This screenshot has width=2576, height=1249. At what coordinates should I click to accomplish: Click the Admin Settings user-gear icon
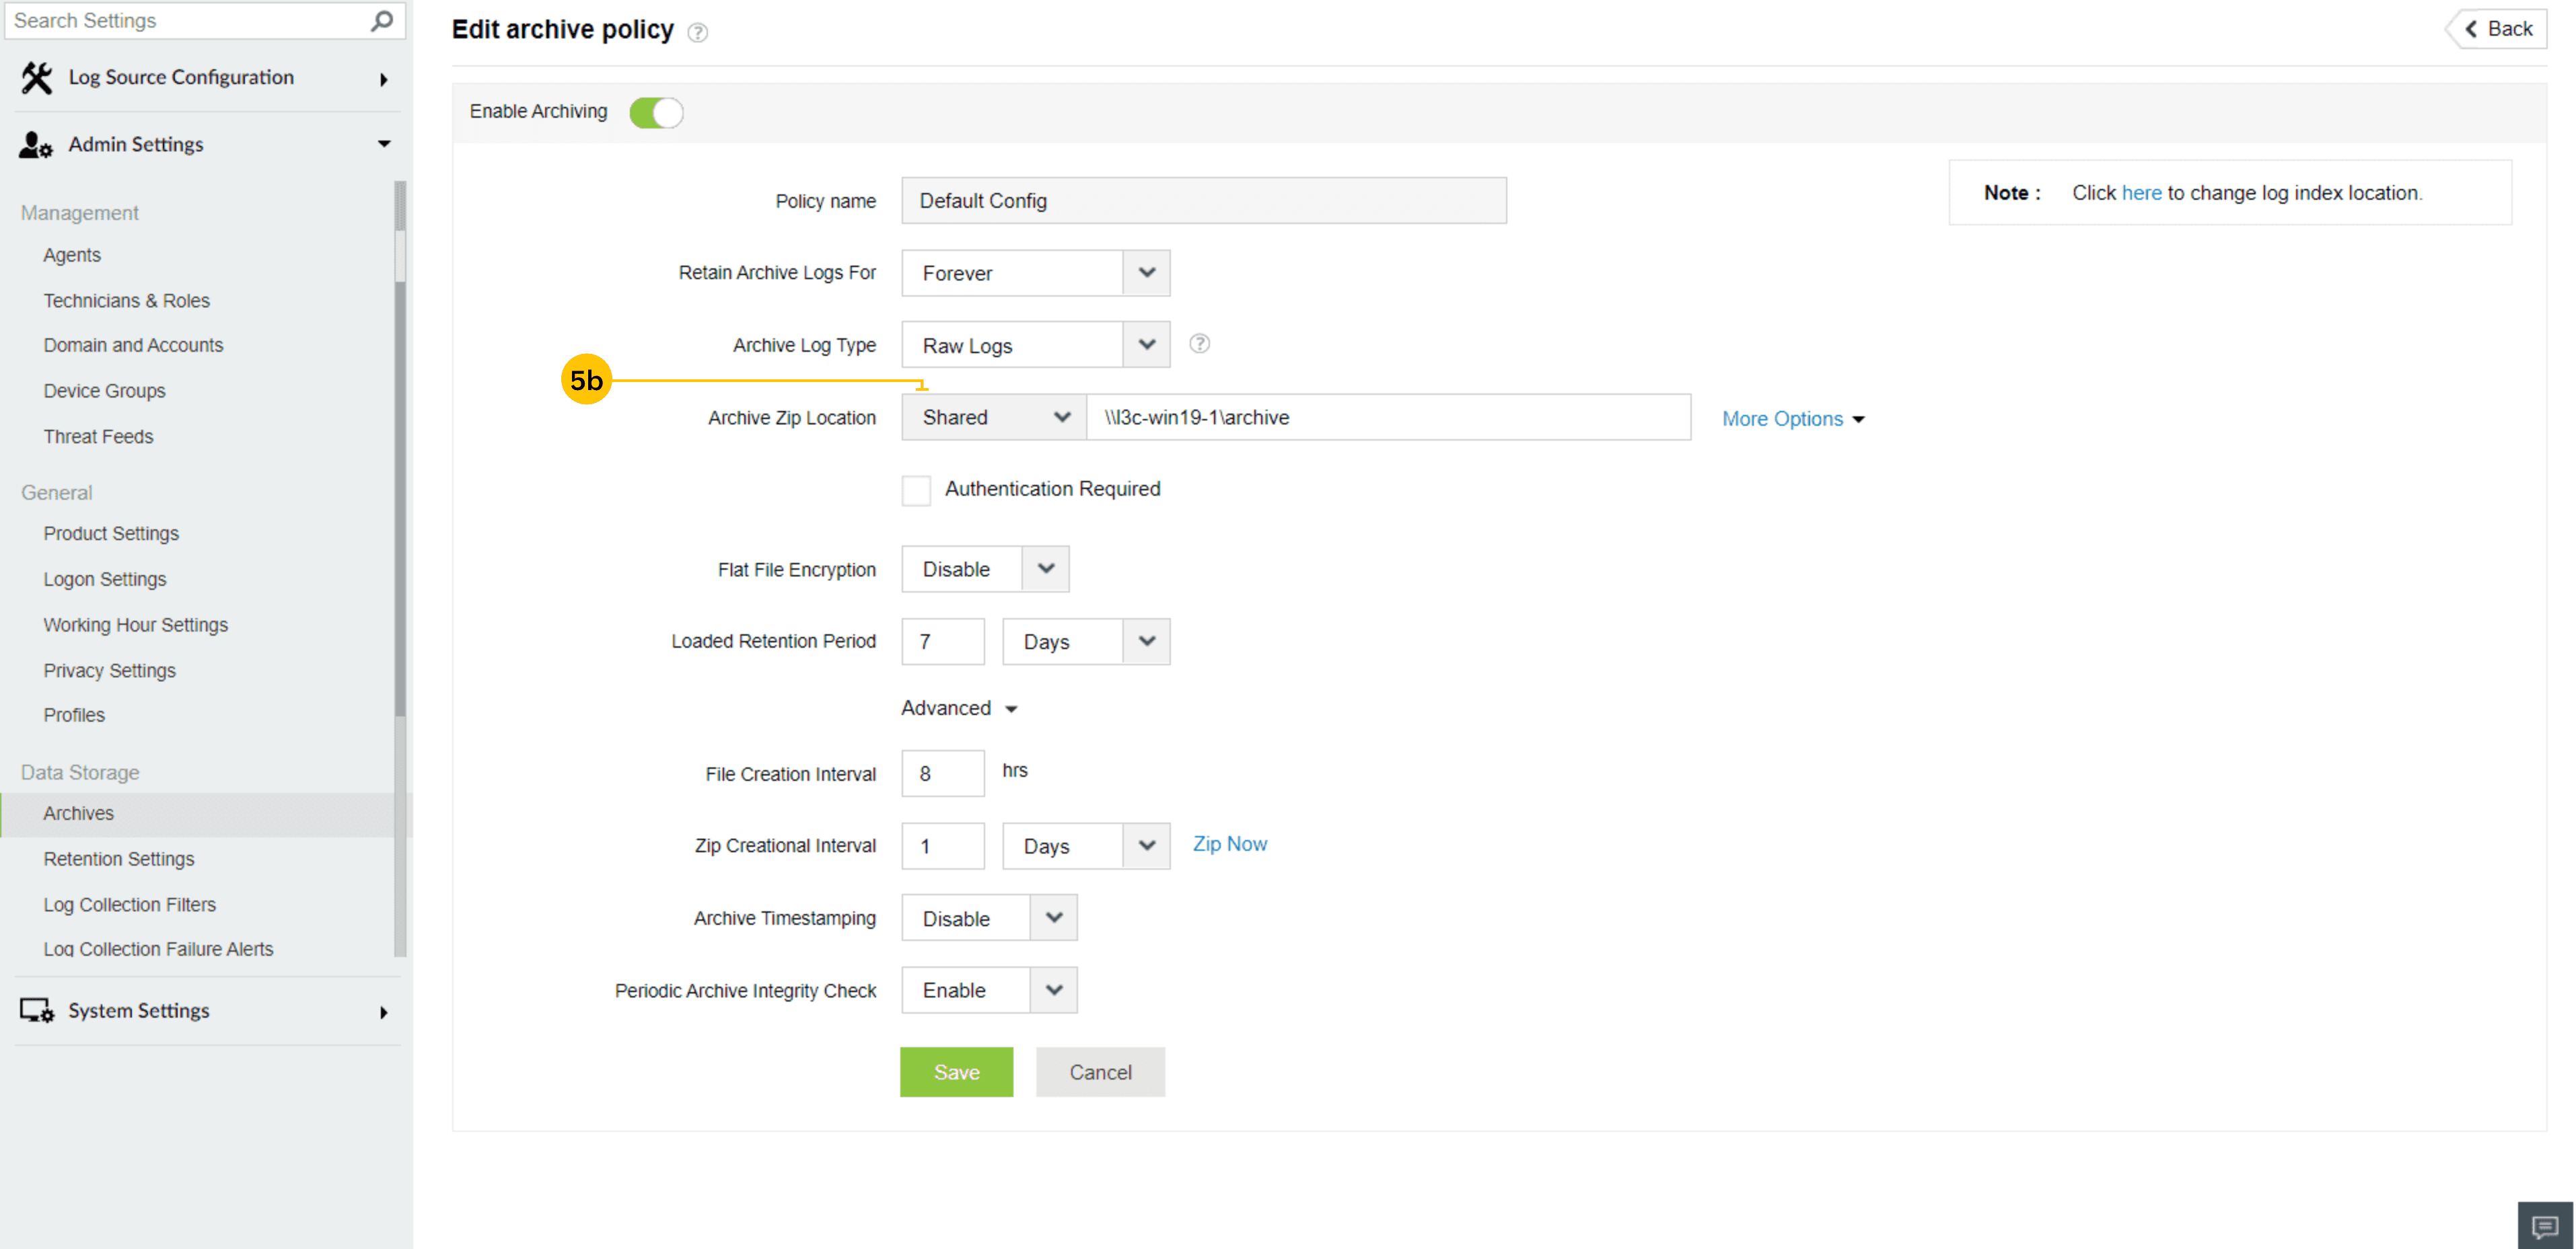click(36, 145)
